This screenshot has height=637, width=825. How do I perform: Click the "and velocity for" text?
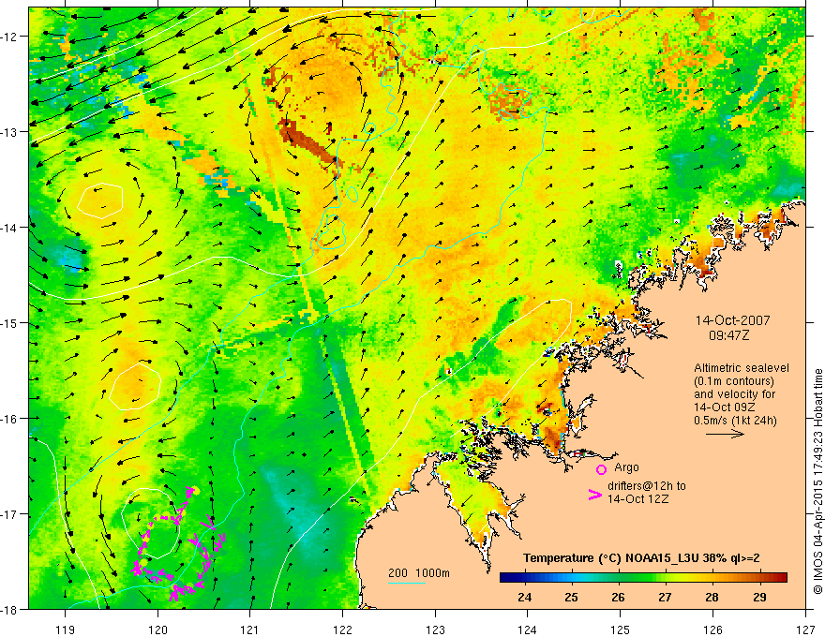[x=734, y=394]
